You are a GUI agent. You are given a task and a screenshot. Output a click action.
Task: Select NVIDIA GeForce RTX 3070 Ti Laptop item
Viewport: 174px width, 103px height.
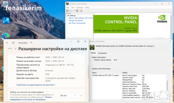[106, 75]
